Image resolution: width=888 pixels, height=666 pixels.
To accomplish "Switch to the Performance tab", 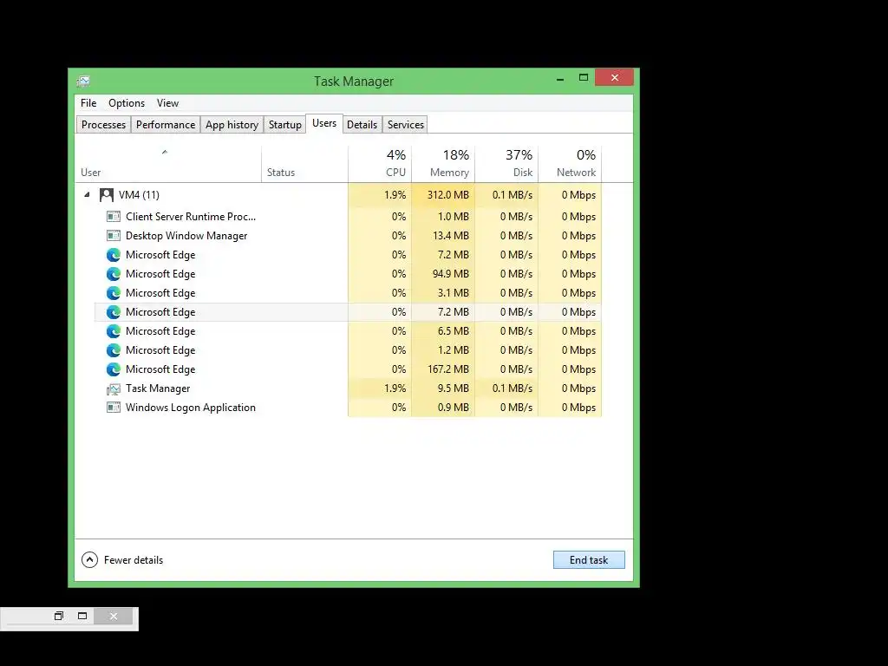I will [166, 125].
